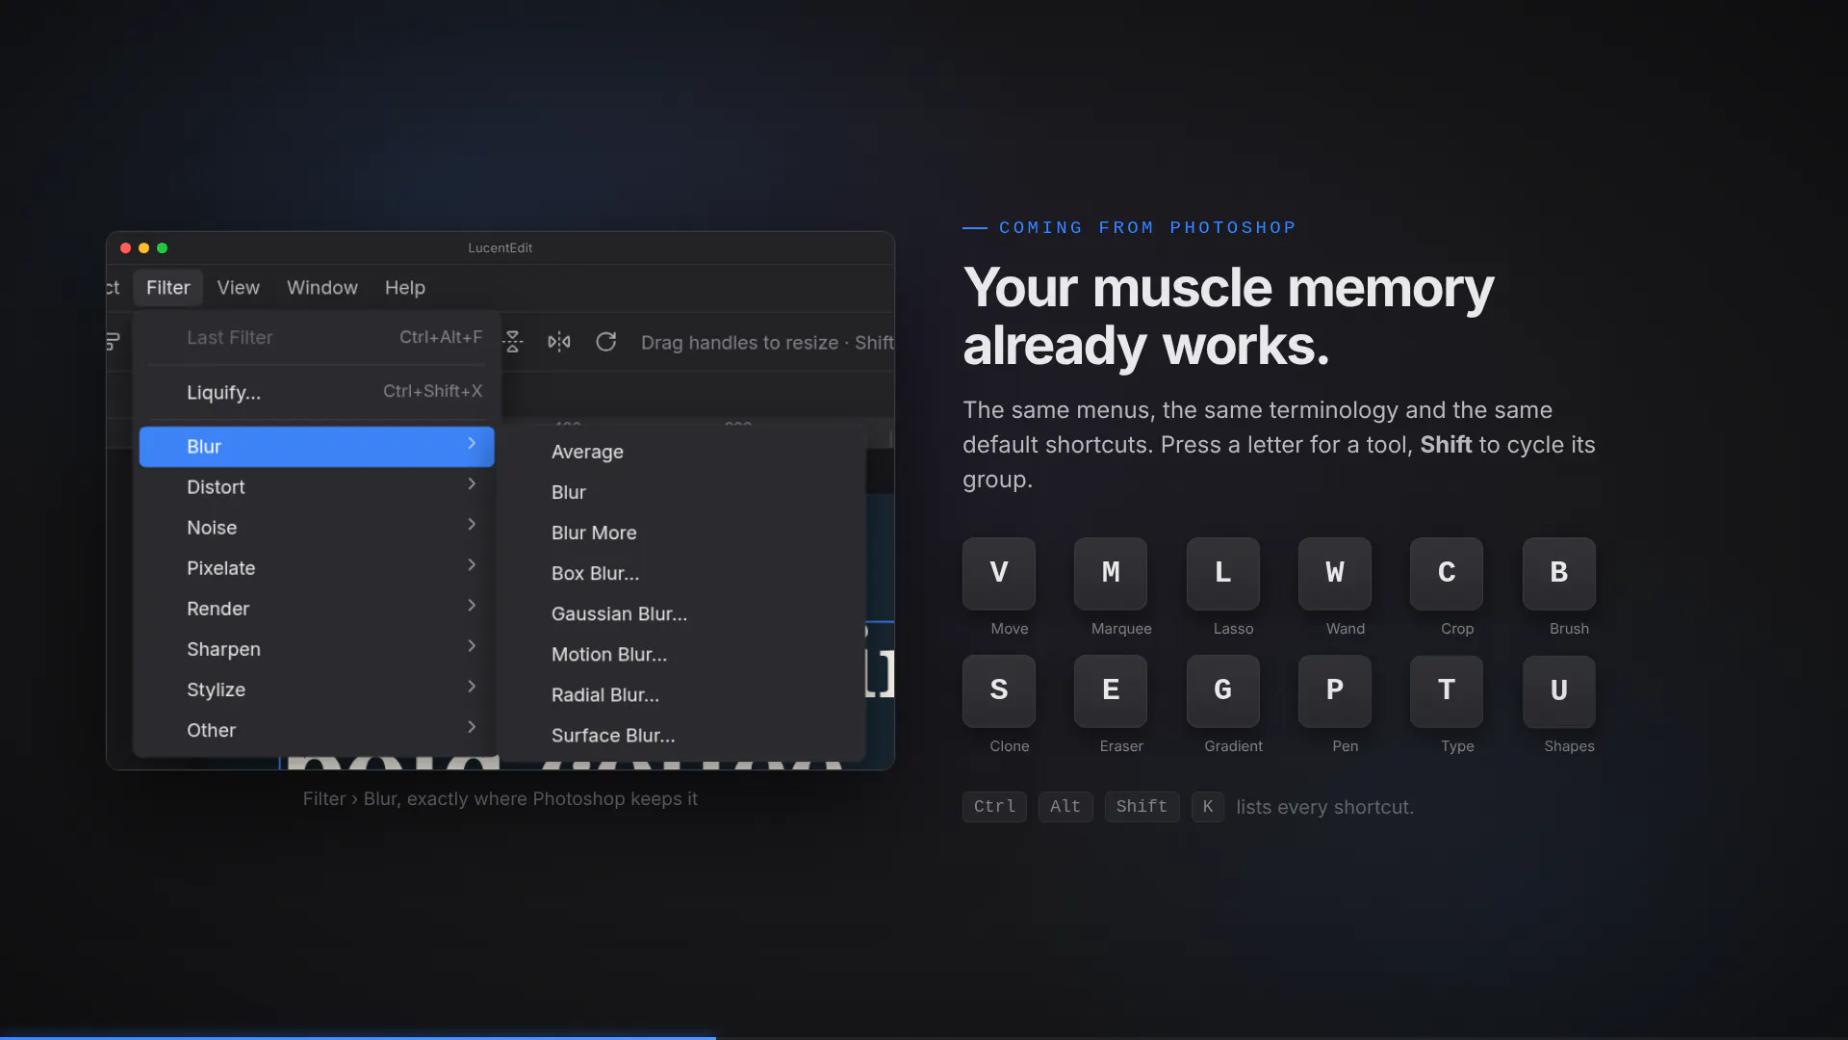Open the View menu
Image resolution: width=1848 pixels, height=1040 pixels.
click(x=238, y=288)
